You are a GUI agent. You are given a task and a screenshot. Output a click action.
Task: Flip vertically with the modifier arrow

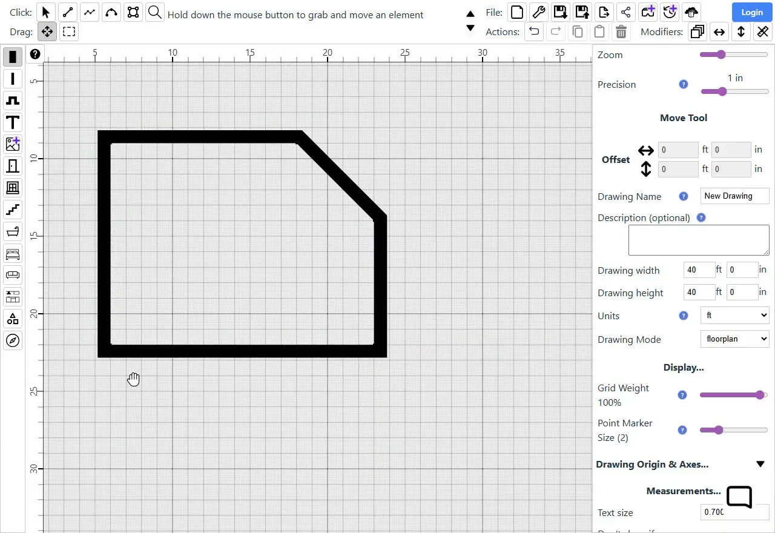(x=741, y=31)
